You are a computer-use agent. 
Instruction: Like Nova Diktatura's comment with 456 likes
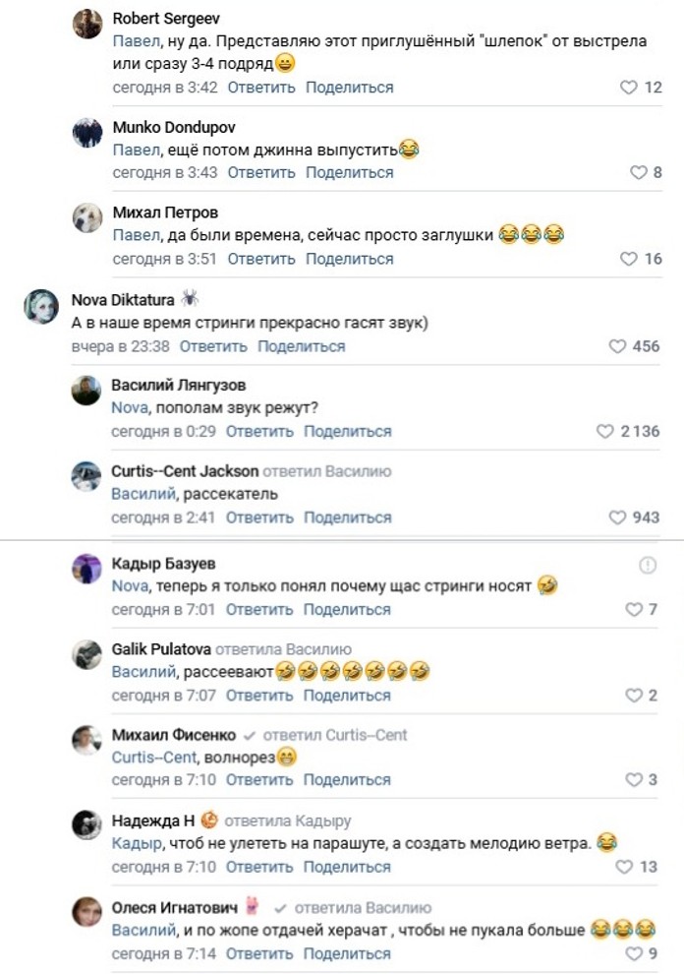[617, 346]
